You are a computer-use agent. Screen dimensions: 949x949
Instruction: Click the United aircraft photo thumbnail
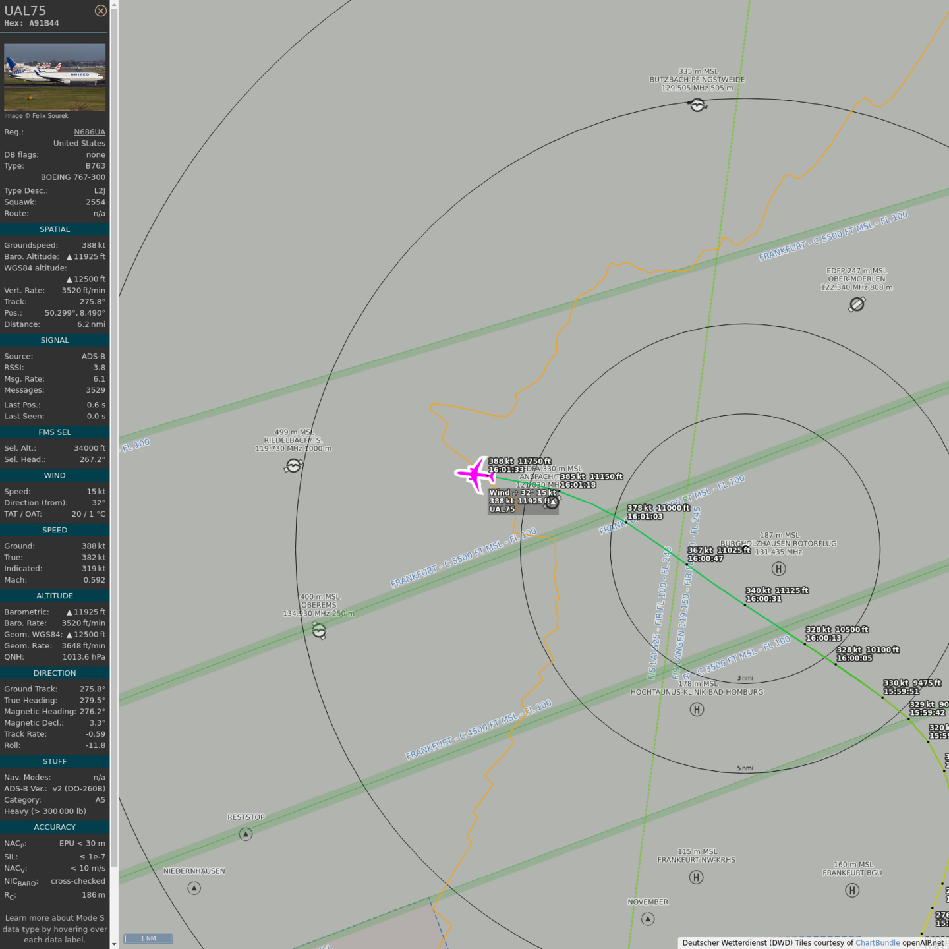(x=55, y=77)
